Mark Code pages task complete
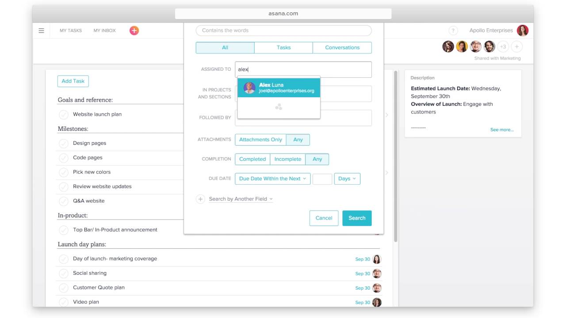Screen dimensions: 566x318 click(x=64, y=158)
